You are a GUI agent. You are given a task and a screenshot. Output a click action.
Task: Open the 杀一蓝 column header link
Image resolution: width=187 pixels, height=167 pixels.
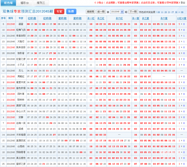click(135, 18)
